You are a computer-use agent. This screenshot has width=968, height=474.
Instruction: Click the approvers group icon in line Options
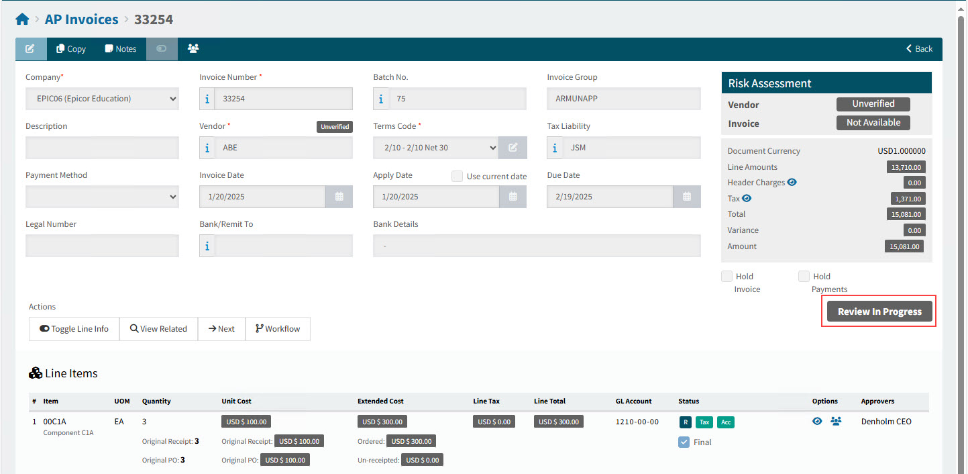(x=836, y=422)
